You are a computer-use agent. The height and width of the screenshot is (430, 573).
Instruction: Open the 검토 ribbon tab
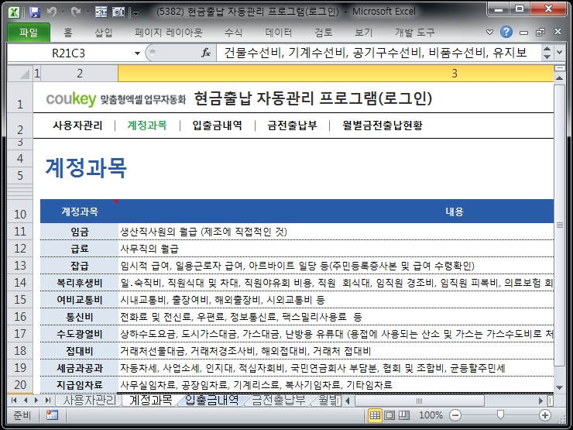(324, 33)
